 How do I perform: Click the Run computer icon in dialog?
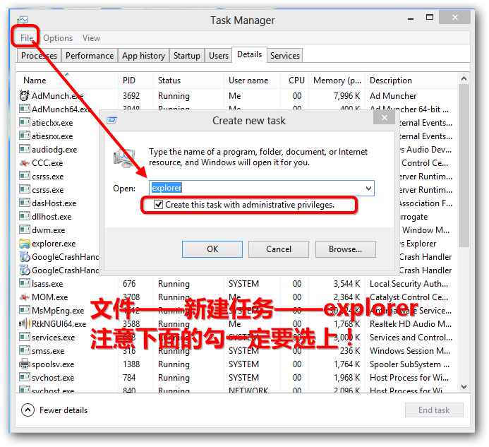124,157
